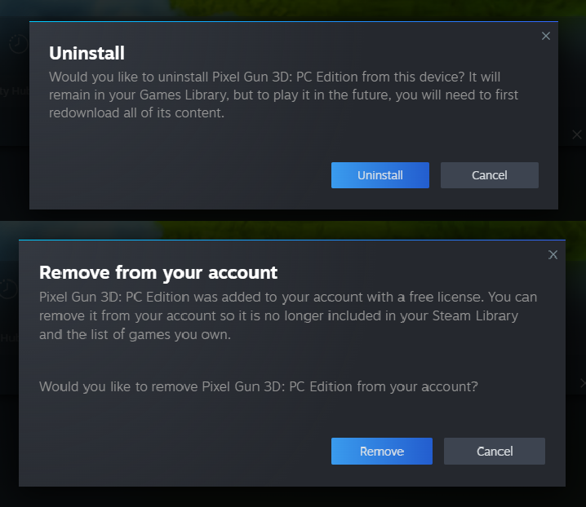Viewport: 586px width, 507px height.
Task: Click the bold "Uninstall" dialog heading
Action: coord(87,54)
